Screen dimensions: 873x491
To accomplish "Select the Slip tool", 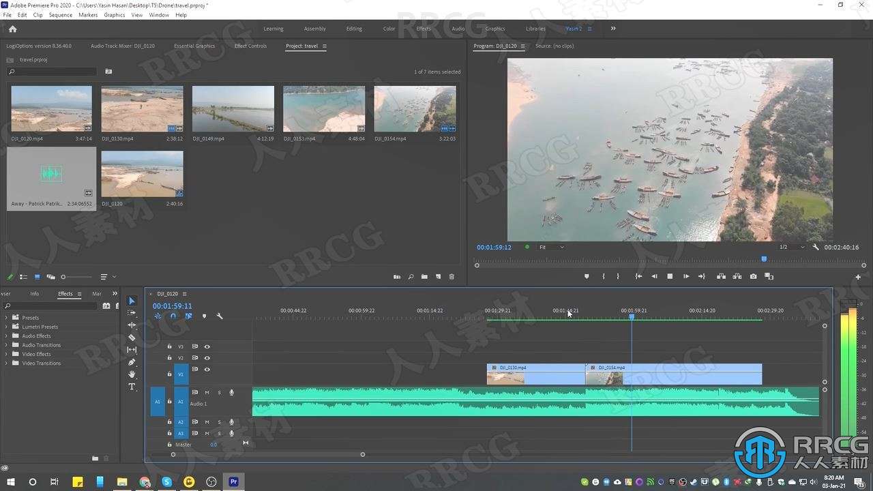I will point(132,350).
